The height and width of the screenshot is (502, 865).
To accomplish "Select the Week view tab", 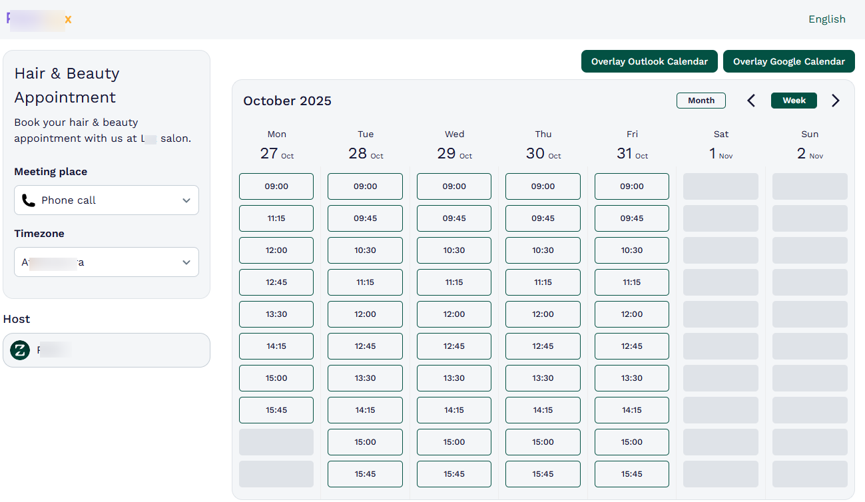I will point(794,100).
